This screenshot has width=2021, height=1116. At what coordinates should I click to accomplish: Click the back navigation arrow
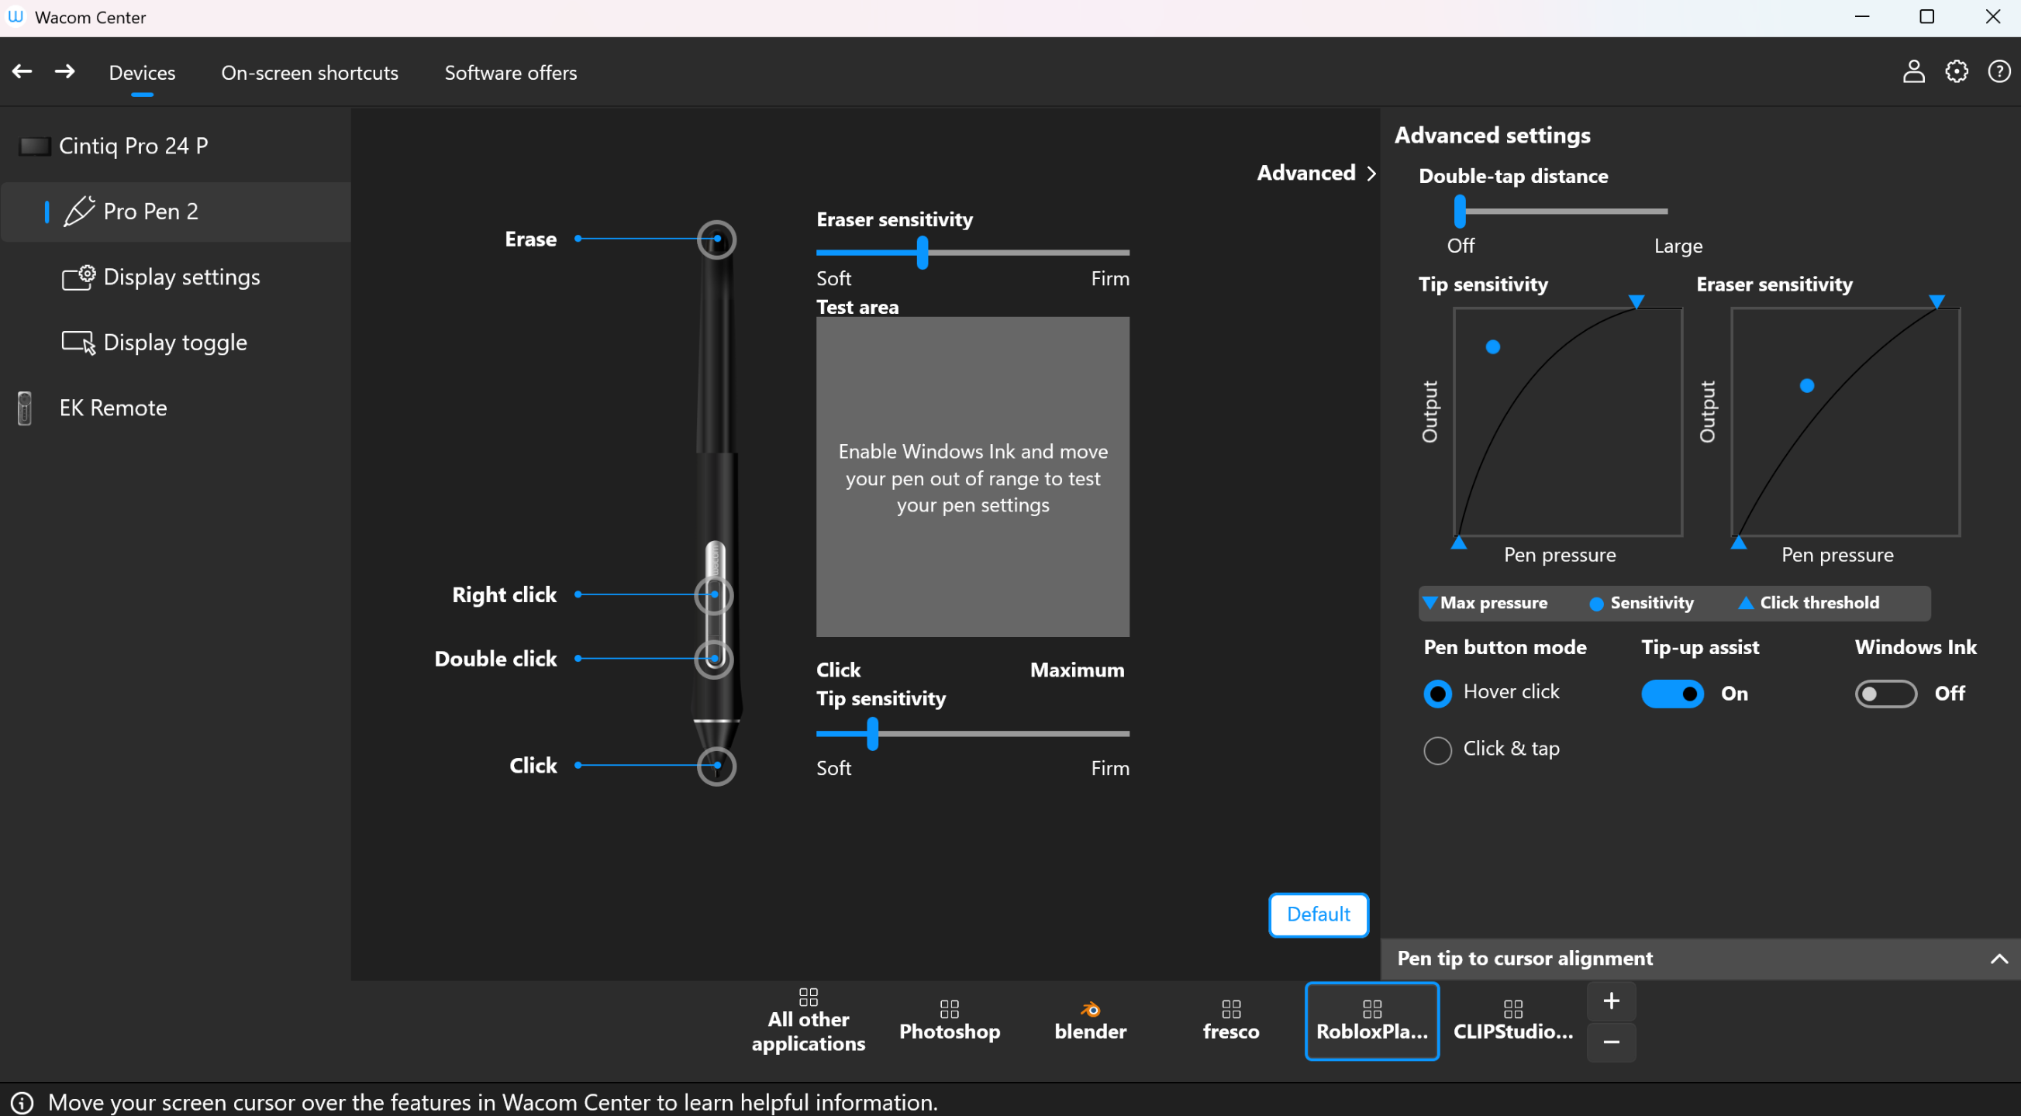[22, 71]
